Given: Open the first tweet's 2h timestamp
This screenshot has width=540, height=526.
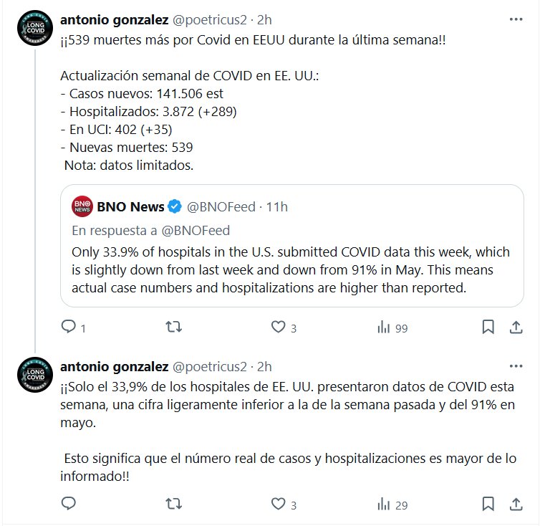Looking at the screenshot, I should click(264, 18).
